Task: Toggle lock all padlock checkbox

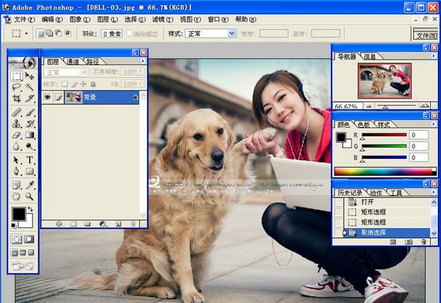Action: click(93, 84)
